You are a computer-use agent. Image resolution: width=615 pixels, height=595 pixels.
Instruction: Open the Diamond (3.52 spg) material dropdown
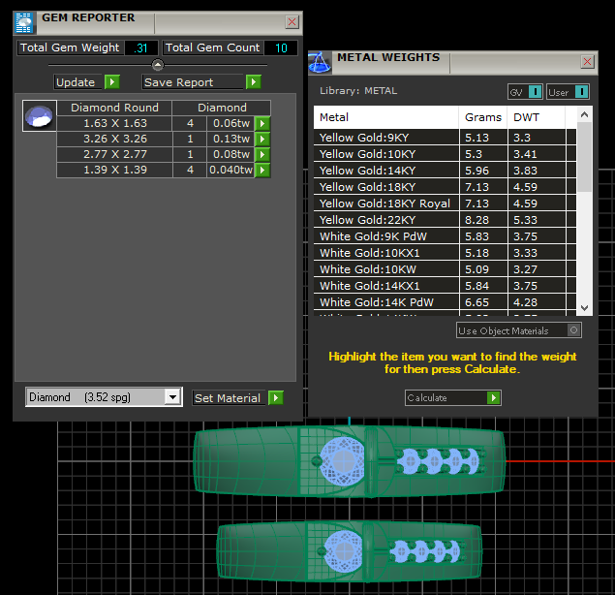(x=172, y=397)
